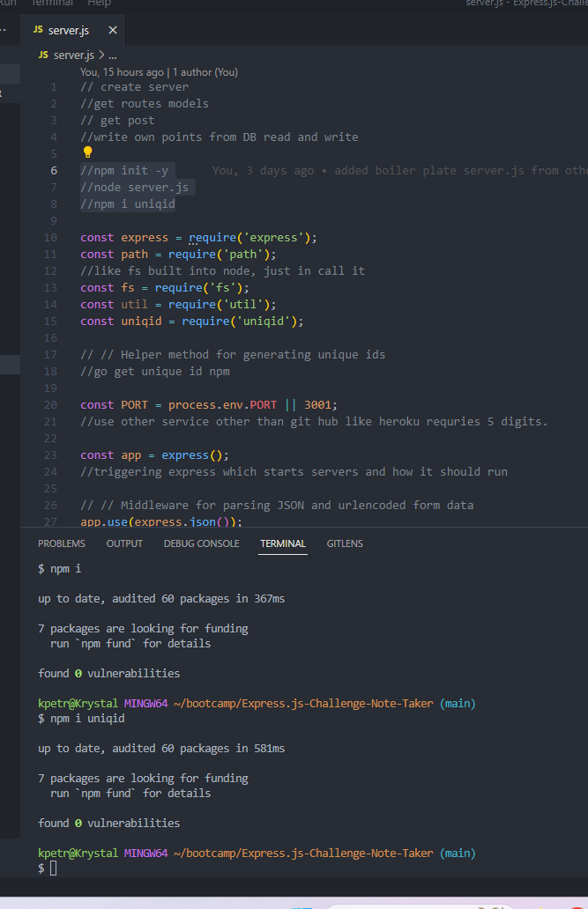Select the TERMINAL panel tab

[x=283, y=543]
